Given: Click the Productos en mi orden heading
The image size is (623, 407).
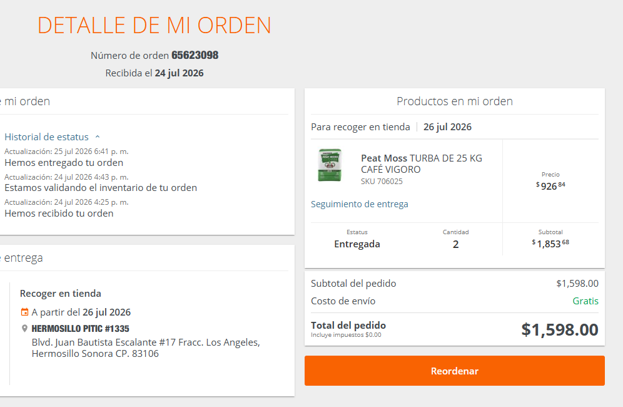Looking at the screenshot, I should click(x=455, y=101).
